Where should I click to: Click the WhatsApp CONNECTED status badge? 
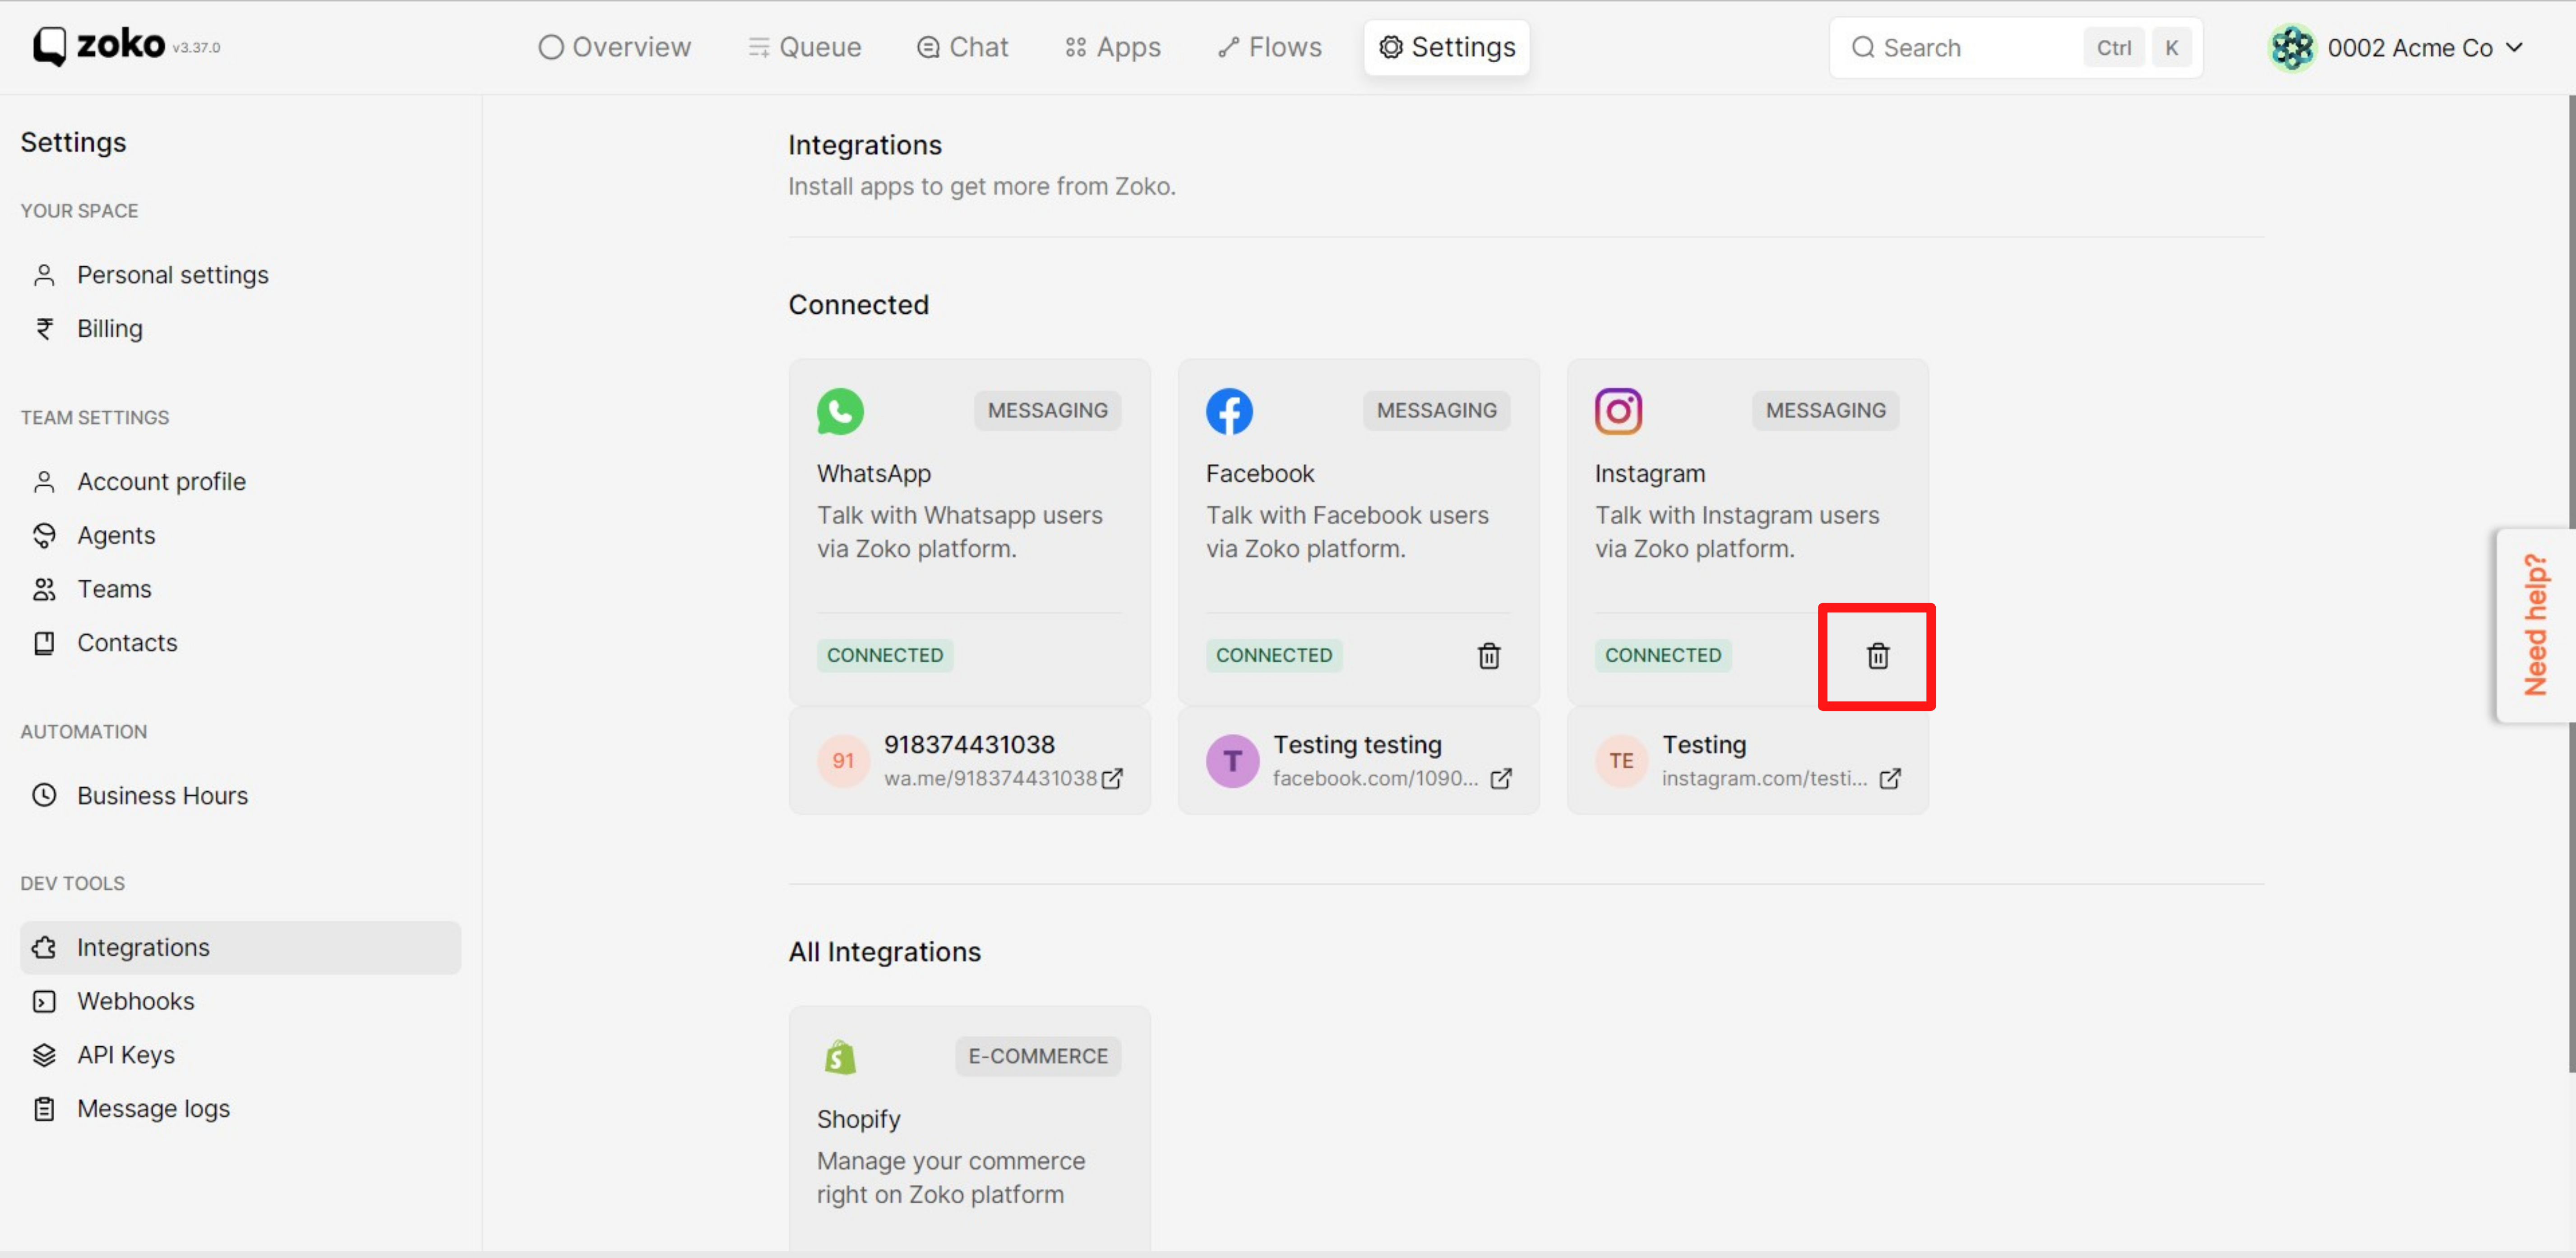884,655
